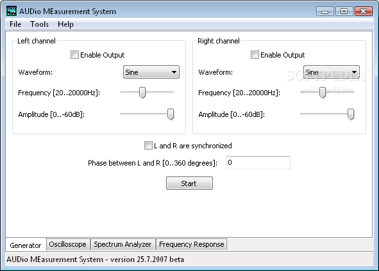
Task: Click the Left channel 'Frequency [20..20000Hz]:' label
Action: [x=59, y=93]
